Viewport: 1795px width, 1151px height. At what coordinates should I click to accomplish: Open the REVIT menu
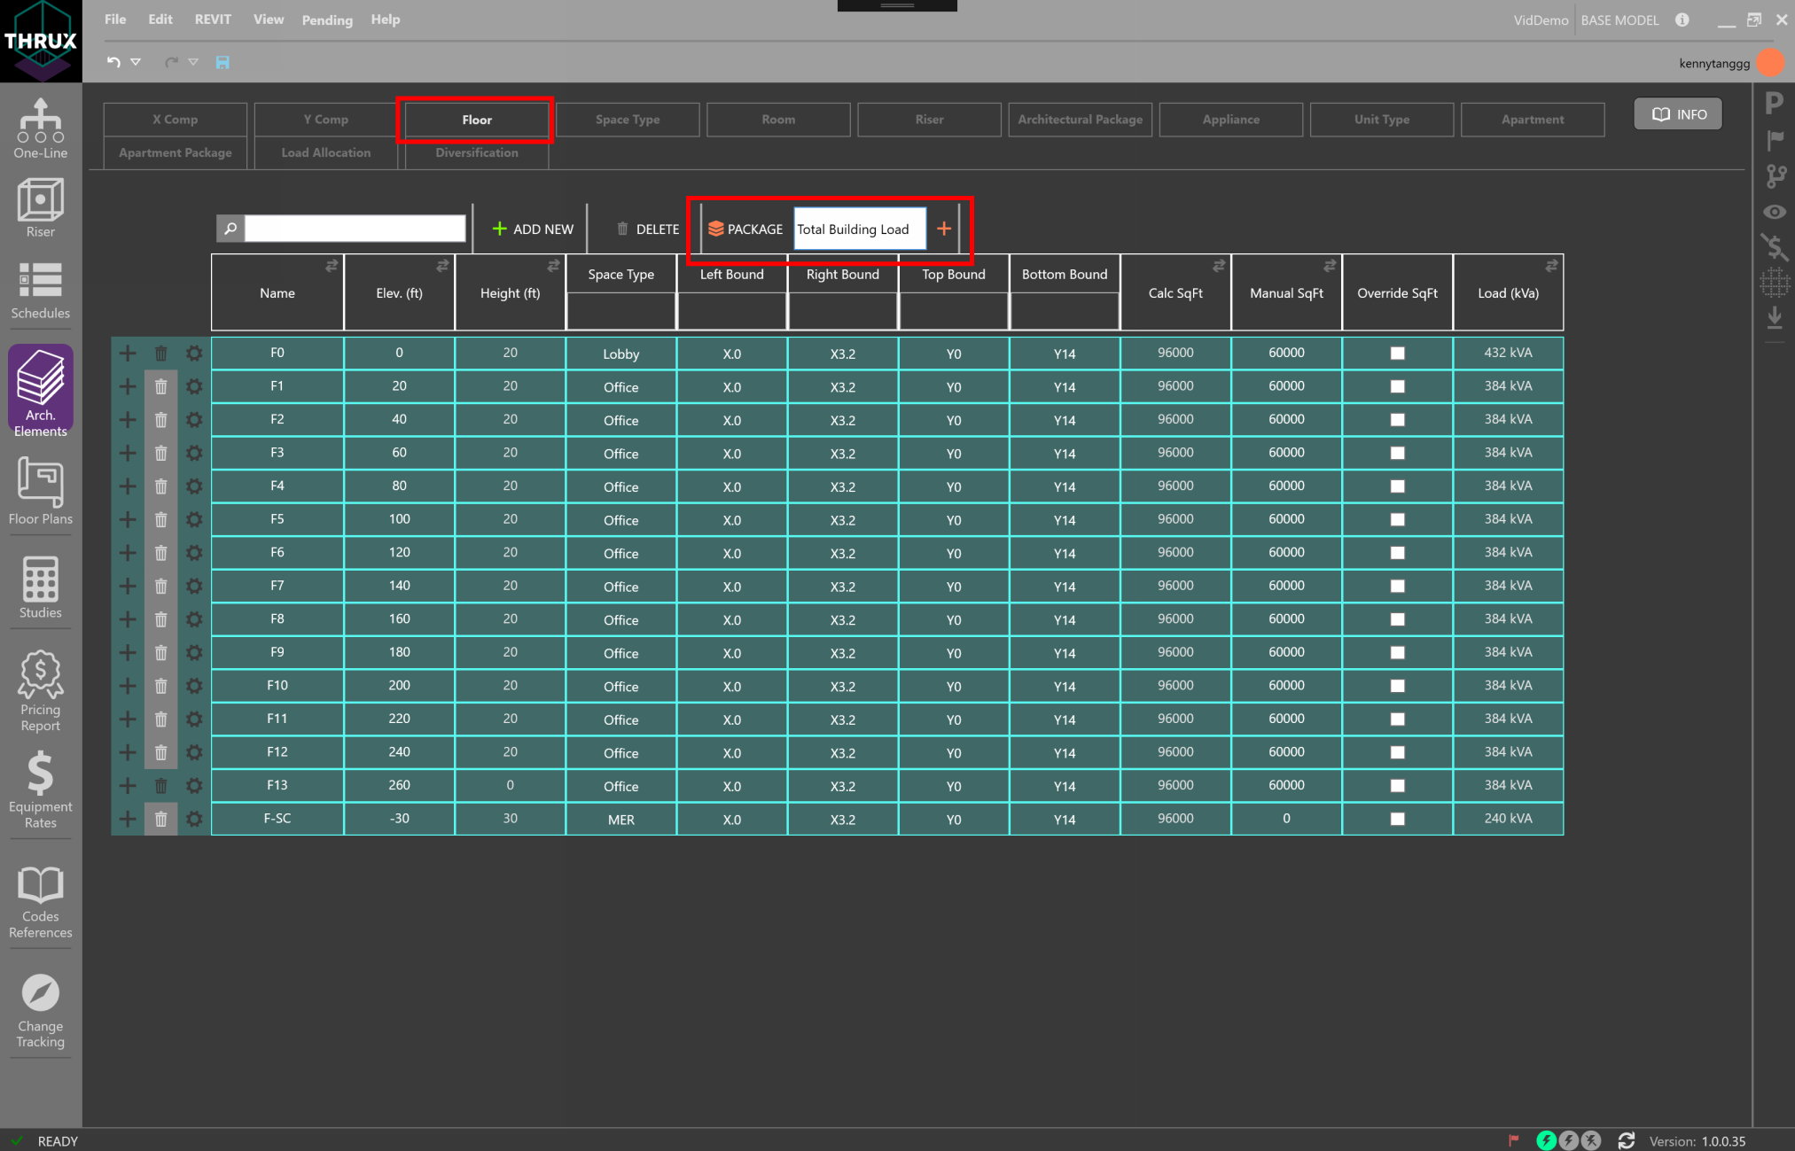click(213, 19)
